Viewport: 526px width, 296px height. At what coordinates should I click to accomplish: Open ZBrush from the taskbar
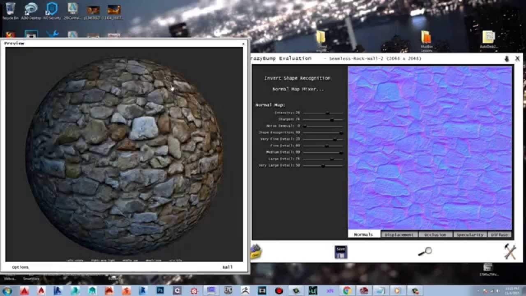(x=245, y=291)
